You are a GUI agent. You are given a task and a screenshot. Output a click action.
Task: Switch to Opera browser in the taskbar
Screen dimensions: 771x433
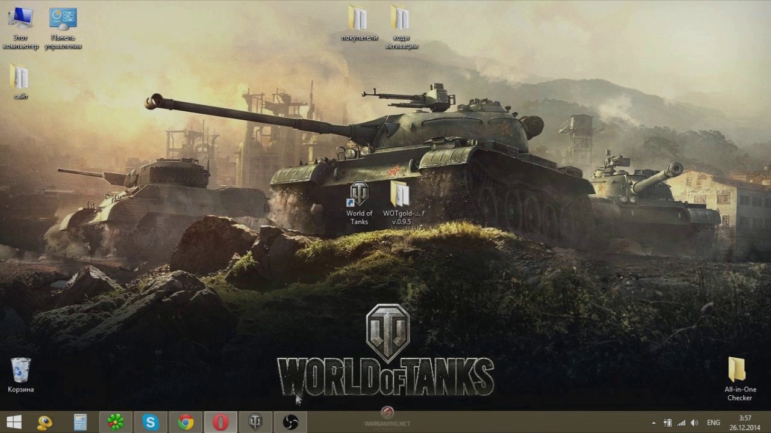click(220, 422)
